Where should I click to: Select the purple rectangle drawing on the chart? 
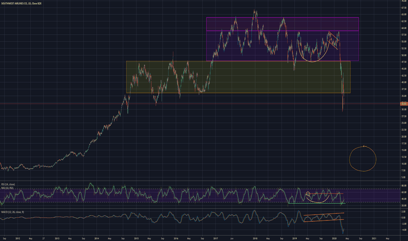(x=283, y=39)
